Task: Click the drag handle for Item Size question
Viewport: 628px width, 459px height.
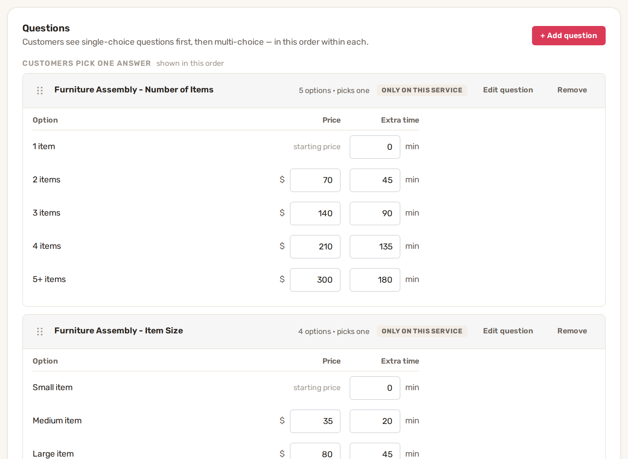Action: 40,331
